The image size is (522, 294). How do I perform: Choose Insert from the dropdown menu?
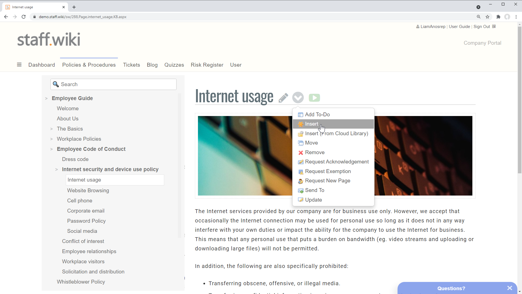click(x=333, y=124)
